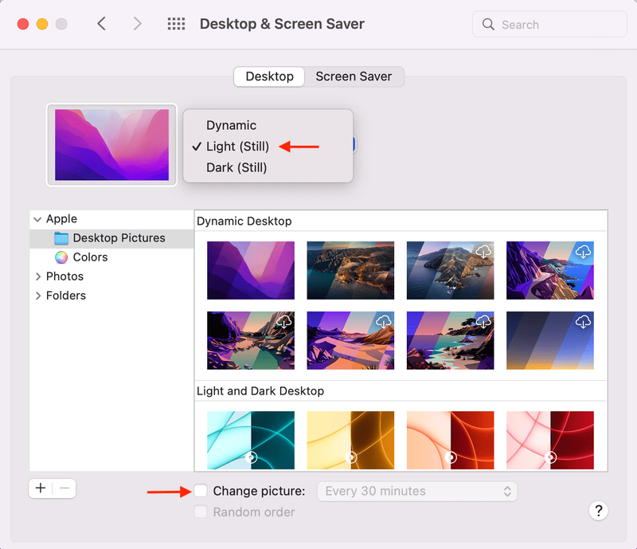This screenshot has width=637, height=549.
Task: Go forward with the right chevron
Action: (137, 24)
